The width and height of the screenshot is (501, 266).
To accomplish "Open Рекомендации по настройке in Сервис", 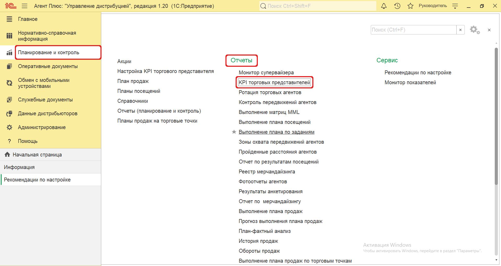I will (x=418, y=72).
